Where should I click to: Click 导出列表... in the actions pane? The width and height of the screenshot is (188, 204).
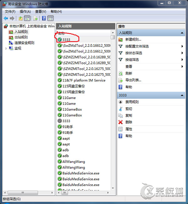tap(133, 80)
